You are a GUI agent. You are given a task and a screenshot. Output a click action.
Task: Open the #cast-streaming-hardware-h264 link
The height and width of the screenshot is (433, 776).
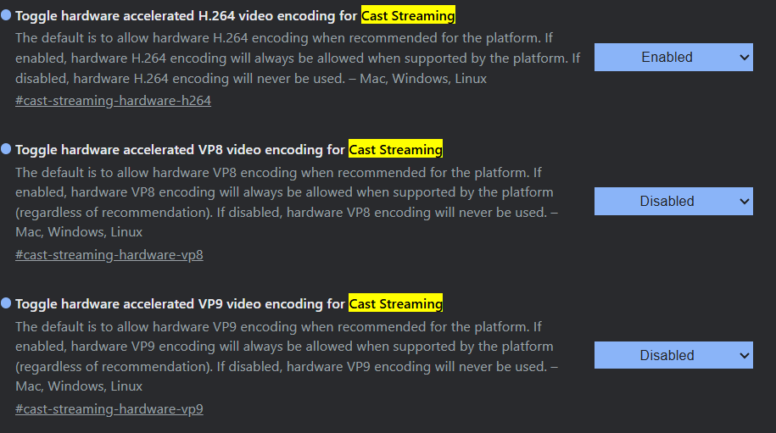(114, 101)
